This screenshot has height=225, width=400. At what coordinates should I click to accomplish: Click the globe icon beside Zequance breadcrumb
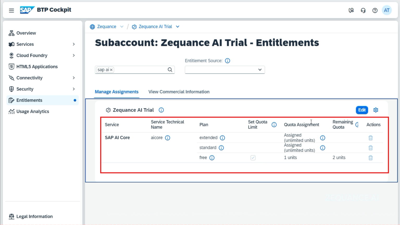(92, 27)
